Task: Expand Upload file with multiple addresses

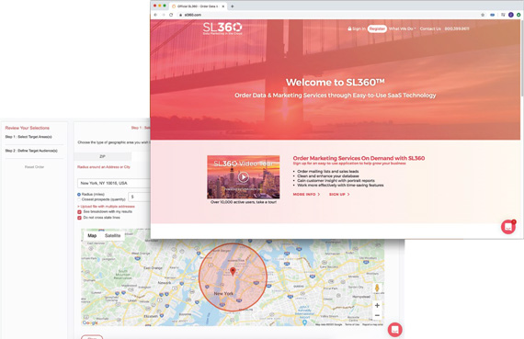Action: pos(106,207)
